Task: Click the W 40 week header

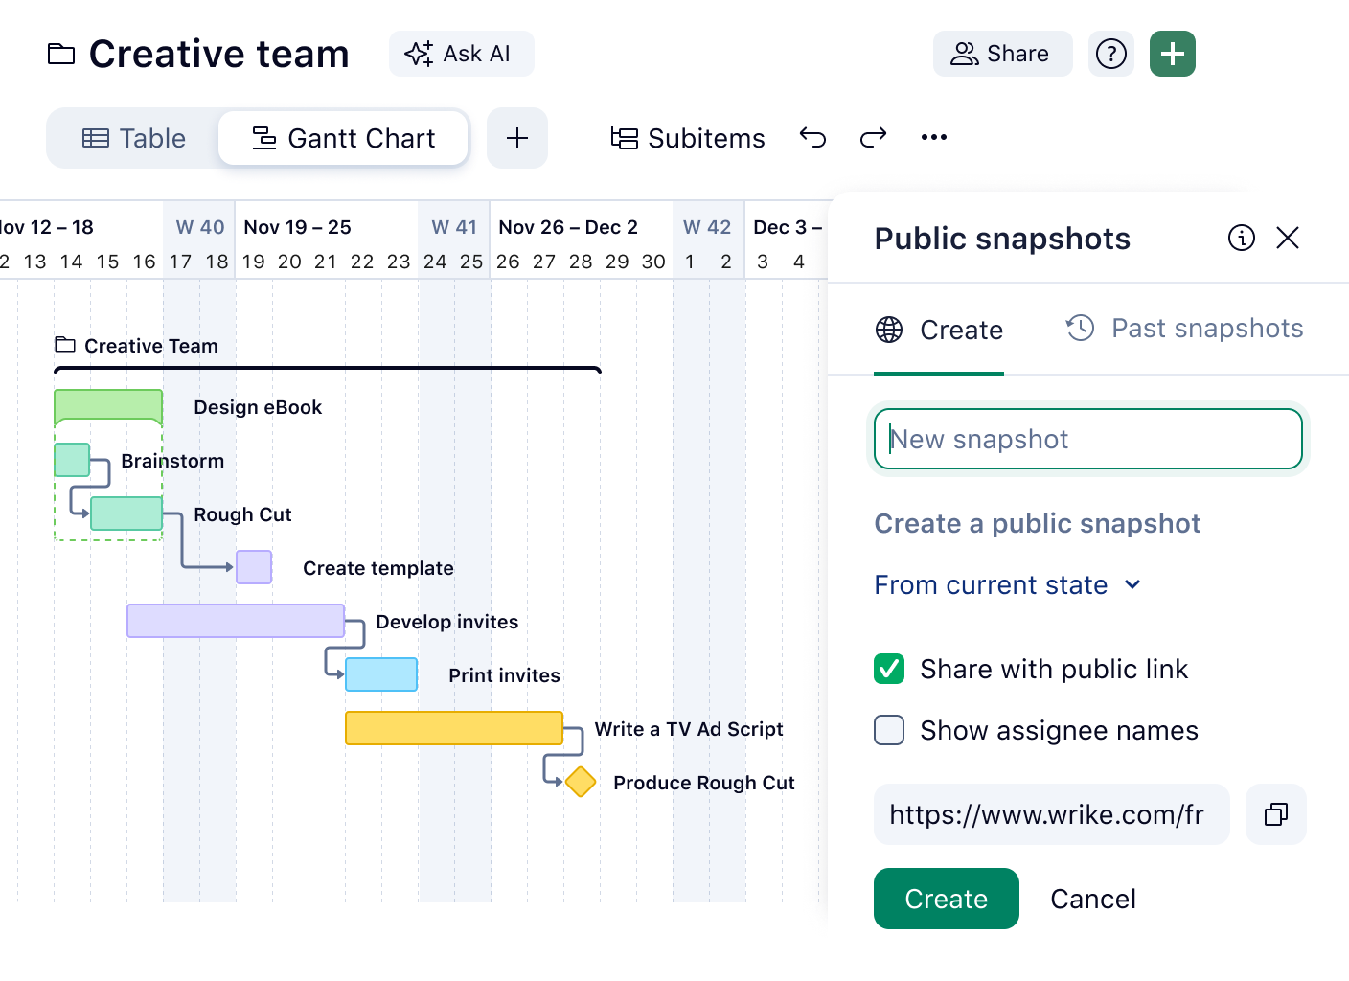Action: pyautogui.click(x=199, y=227)
